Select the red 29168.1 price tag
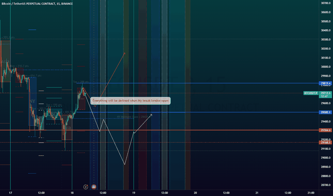Image resolution: width=333 pixels, height=196 pixels. pyautogui.click(x=325, y=143)
